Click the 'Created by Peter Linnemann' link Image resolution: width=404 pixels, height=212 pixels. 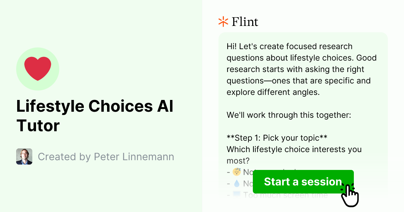106,156
